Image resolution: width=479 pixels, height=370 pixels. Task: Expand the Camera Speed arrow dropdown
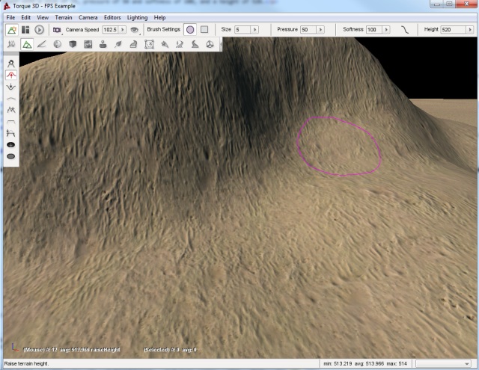(x=121, y=30)
